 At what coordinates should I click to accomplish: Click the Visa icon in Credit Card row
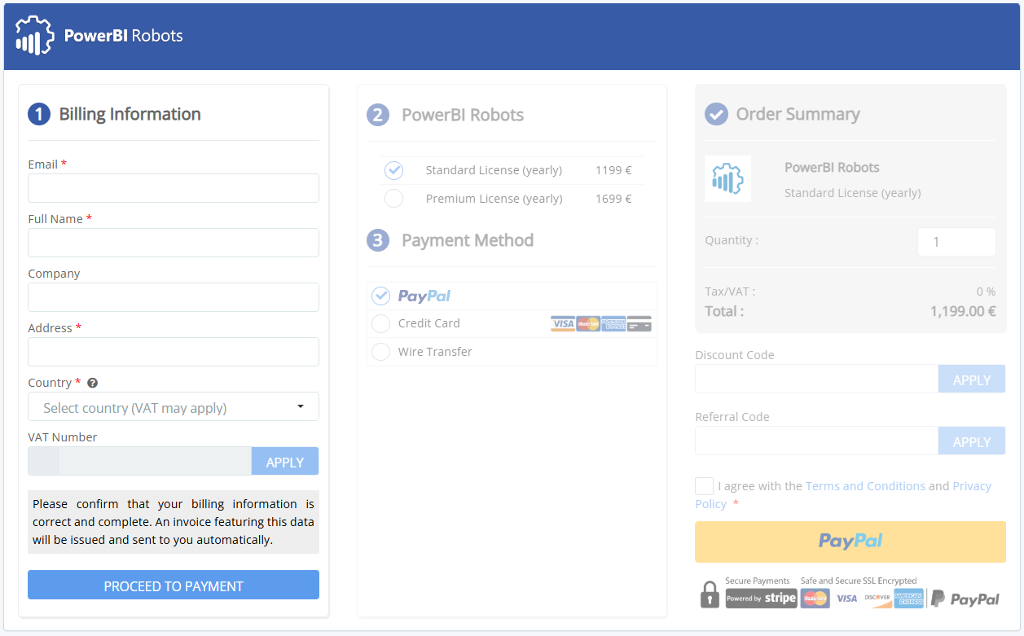tap(563, 324)
